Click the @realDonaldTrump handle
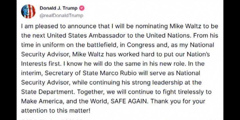Viewport: 240px width, 120px height. tap(61, 16)
